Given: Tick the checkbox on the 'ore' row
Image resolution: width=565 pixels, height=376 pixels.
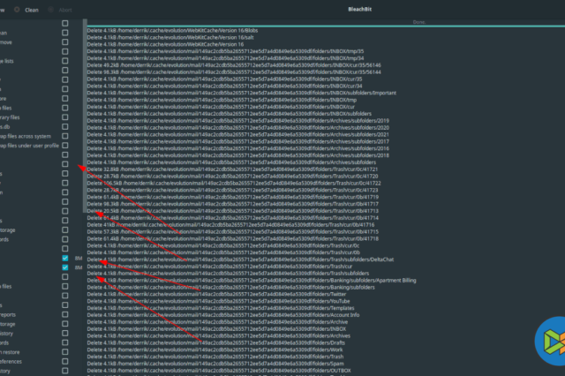Looking at the screenshot, I should [x=64, y=98].
